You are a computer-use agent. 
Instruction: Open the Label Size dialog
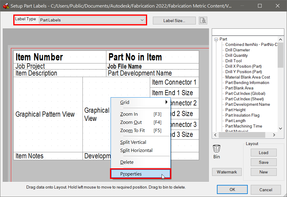point(174,20)
